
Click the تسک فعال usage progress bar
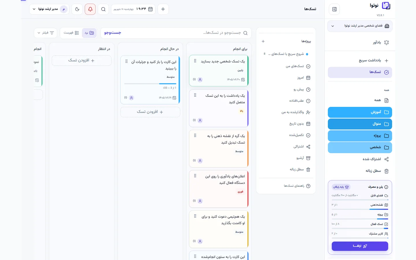tap(360, 229)
